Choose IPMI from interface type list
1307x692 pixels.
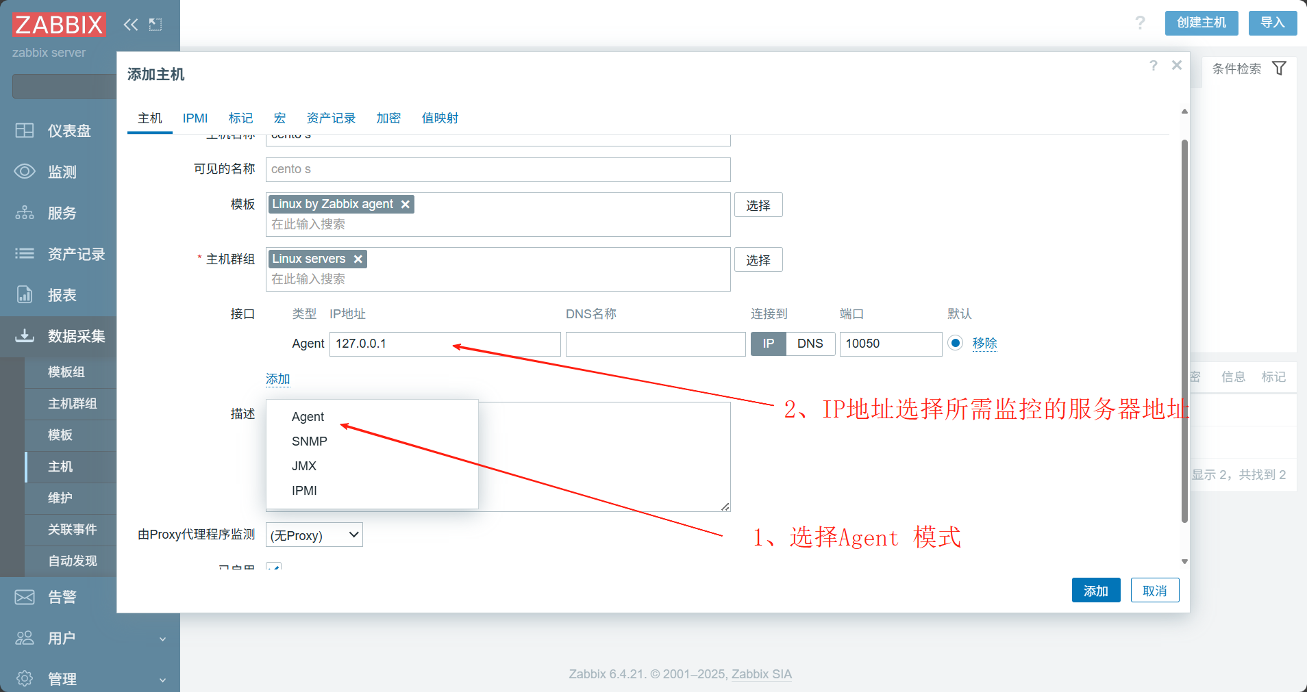pyautogui.click(x=304, y=491)
